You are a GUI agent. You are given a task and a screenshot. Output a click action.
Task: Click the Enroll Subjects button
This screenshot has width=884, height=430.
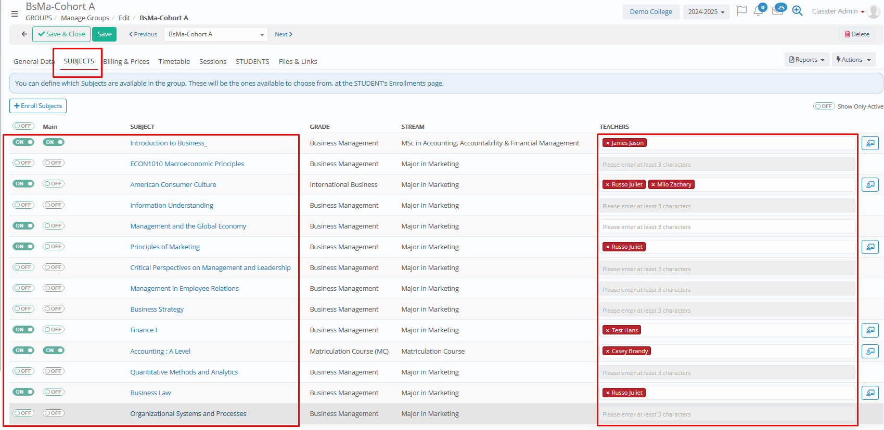point(38,106)
